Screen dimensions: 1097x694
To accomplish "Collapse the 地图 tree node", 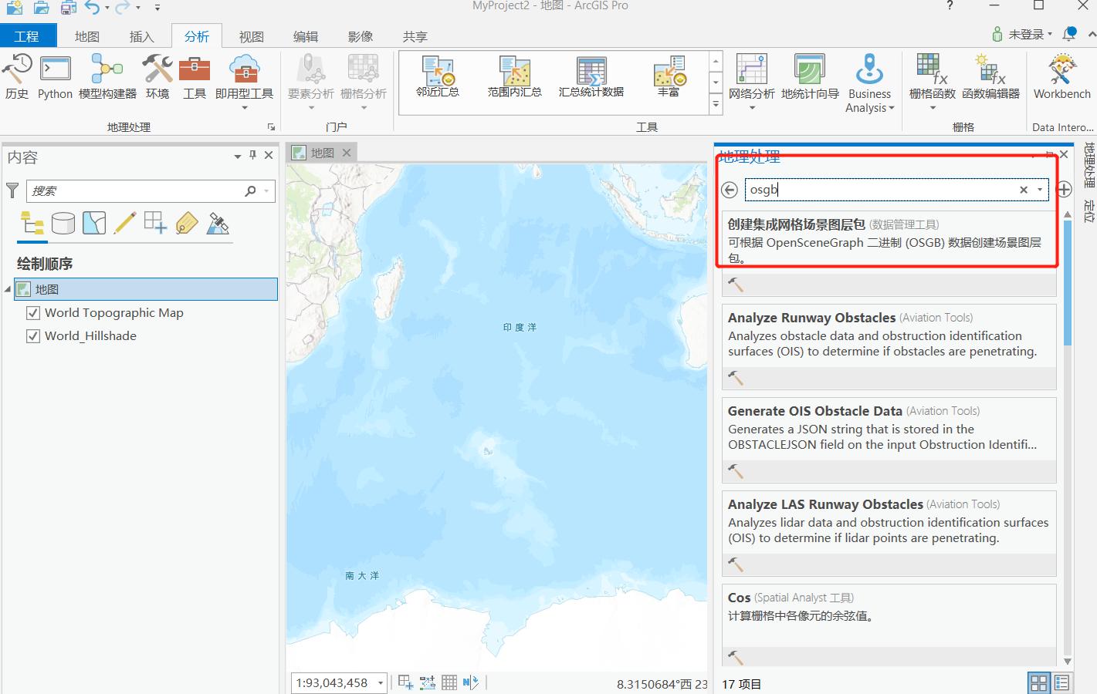I will [x=8, y=289].
